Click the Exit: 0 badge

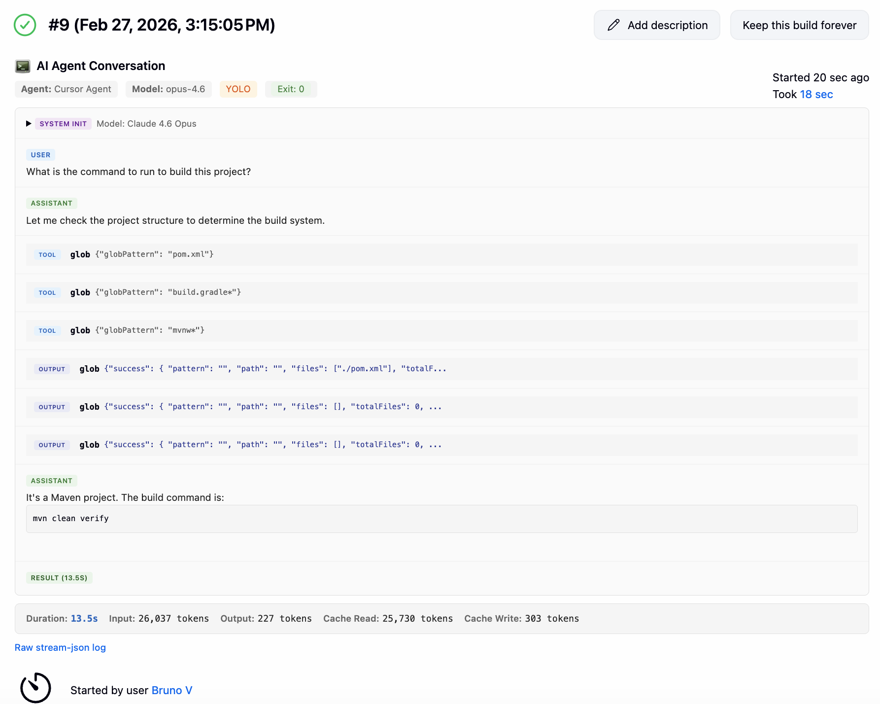(291, 89)
